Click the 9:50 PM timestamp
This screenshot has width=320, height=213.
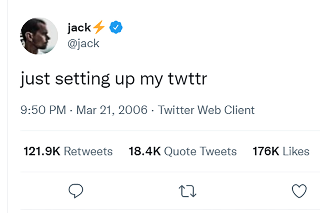pyautogui.click(x=43, y=110)
